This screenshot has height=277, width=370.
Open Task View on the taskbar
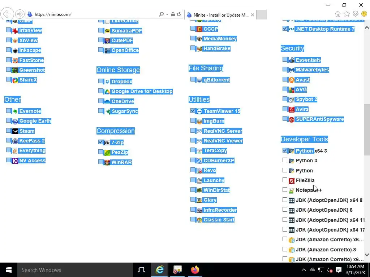pyautogui.click(x=142, y=270)
